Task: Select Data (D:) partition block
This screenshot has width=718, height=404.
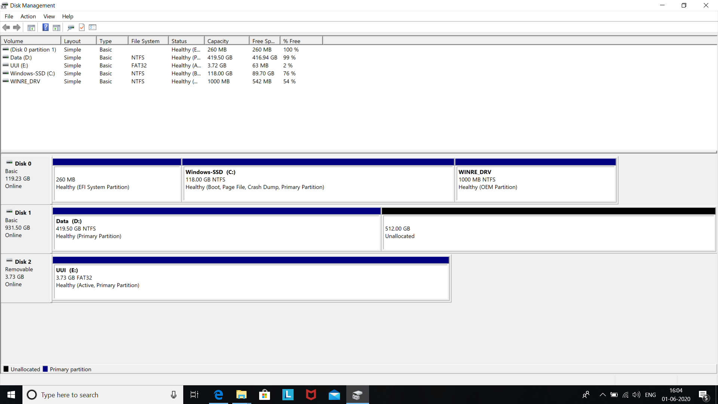Action: coord(217,232)
